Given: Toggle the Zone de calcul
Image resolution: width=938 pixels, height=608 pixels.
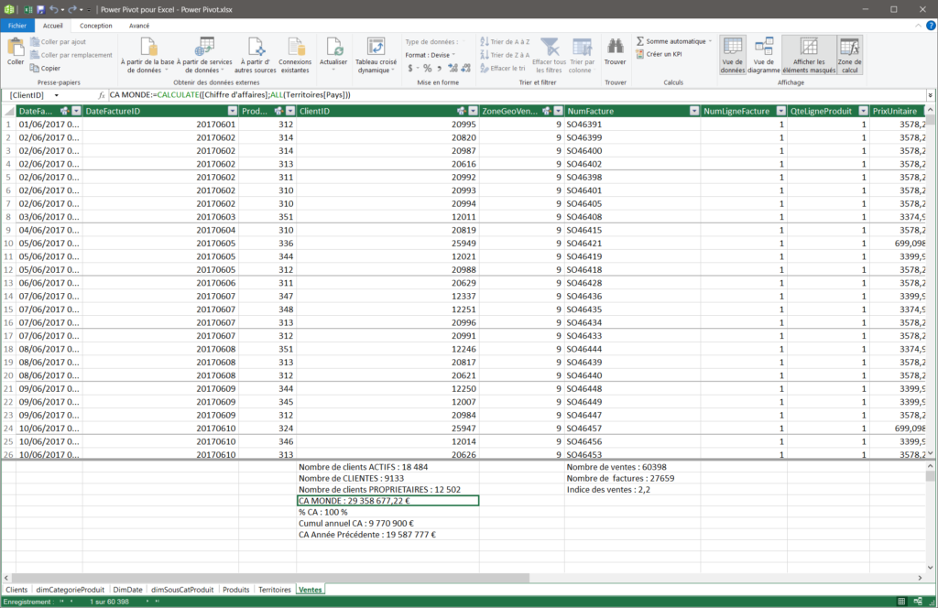Looking at the screenshot, I should (x=849, y=55).
